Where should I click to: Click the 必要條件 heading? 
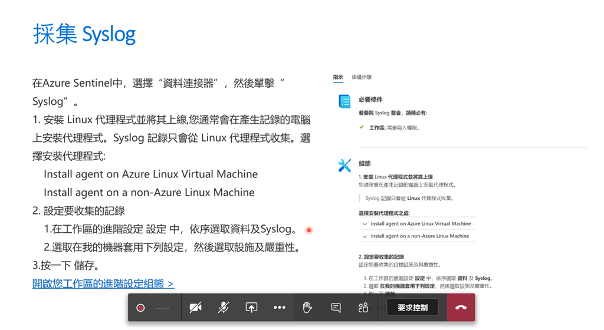click(370, 100)
